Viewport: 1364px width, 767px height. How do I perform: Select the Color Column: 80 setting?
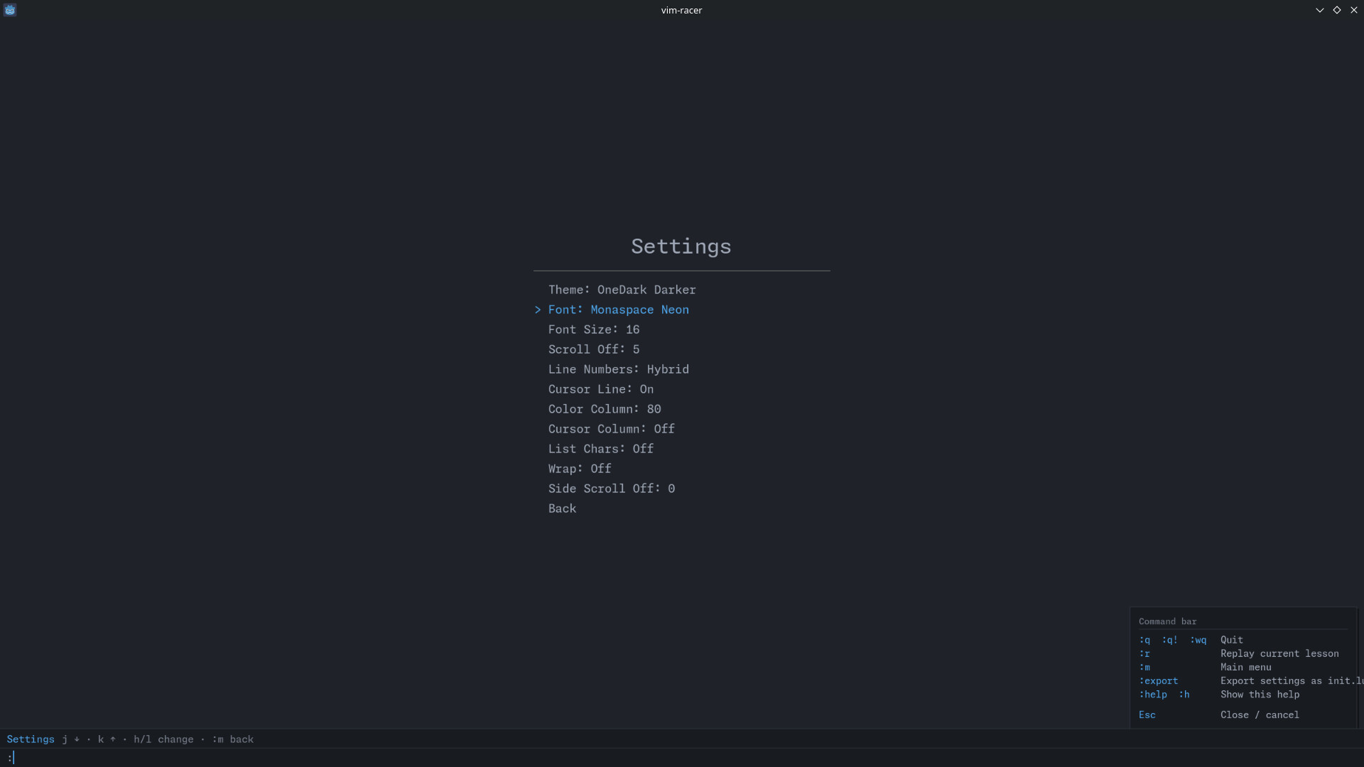(x=605, y=409)
